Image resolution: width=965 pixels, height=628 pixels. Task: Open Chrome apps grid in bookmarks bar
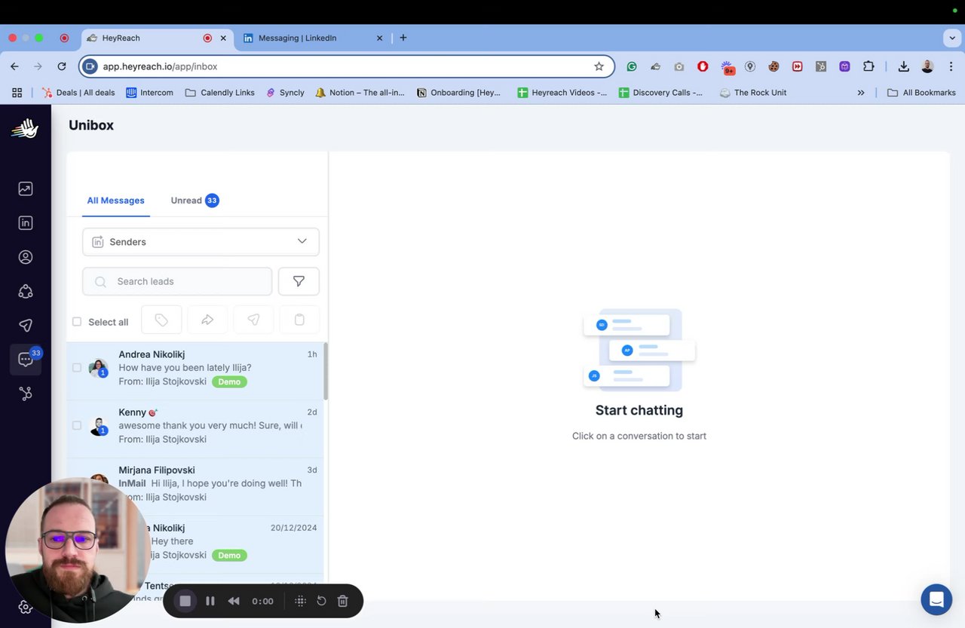coord(17,93)
